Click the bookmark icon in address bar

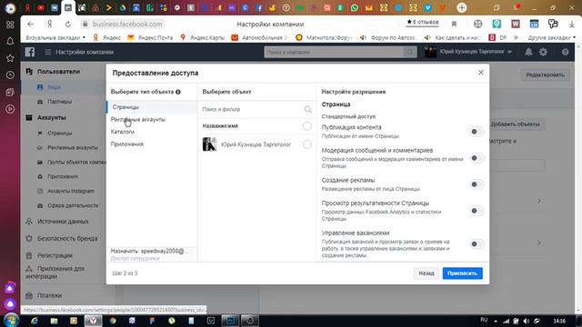tap(454, 25)
